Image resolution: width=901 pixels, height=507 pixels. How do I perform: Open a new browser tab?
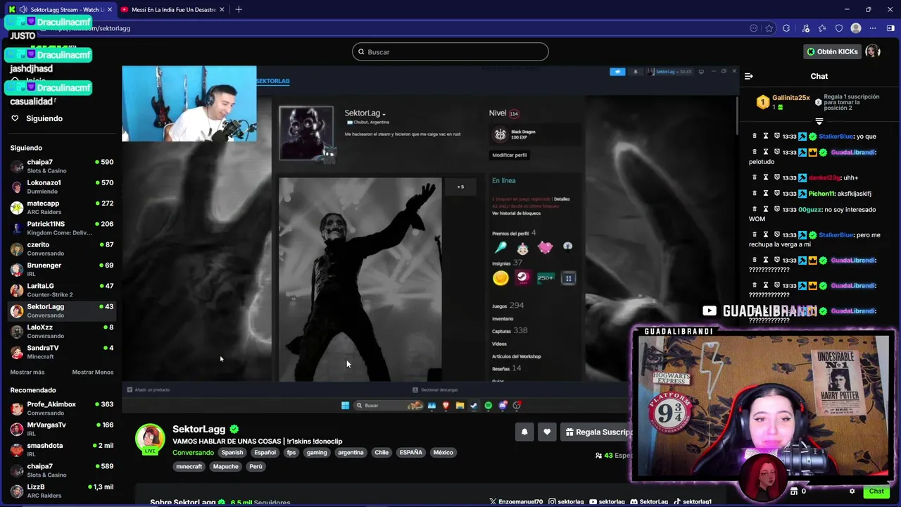coord(239,9)
